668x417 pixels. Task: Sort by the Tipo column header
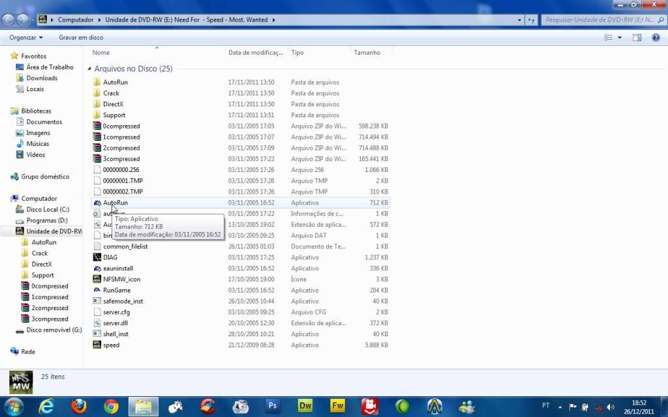pos(297,52)
